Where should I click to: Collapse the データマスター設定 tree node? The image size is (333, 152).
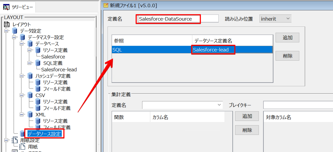(14, 37)
